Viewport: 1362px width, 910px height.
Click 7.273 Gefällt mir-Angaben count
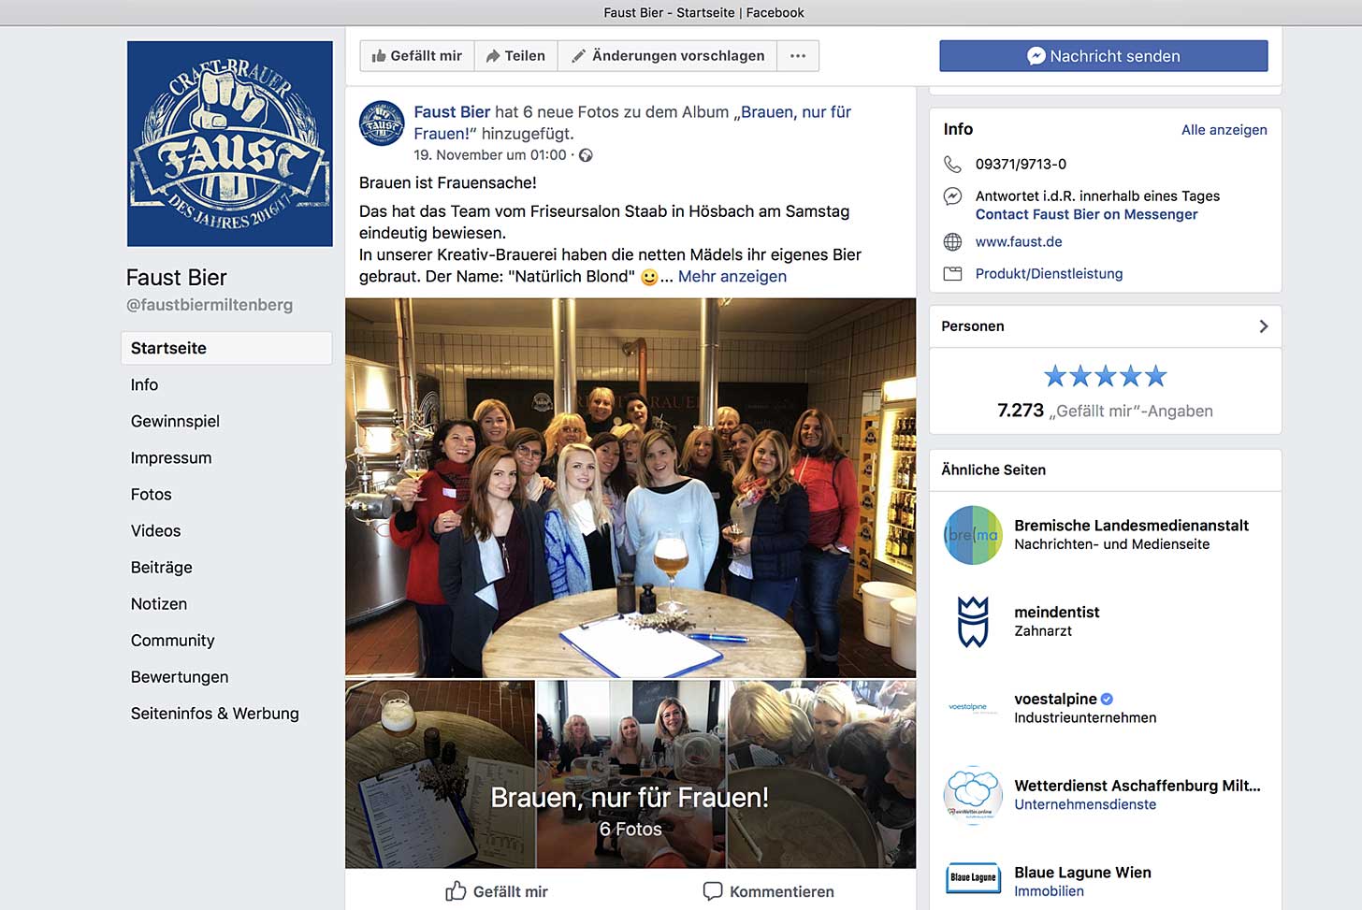point(1105,411)
